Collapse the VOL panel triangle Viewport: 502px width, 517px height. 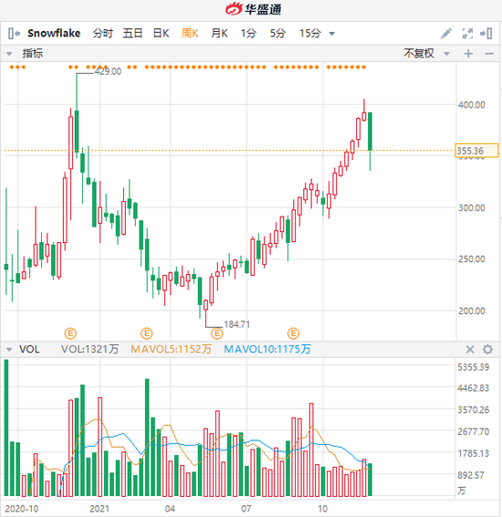(x=9, y=350)
